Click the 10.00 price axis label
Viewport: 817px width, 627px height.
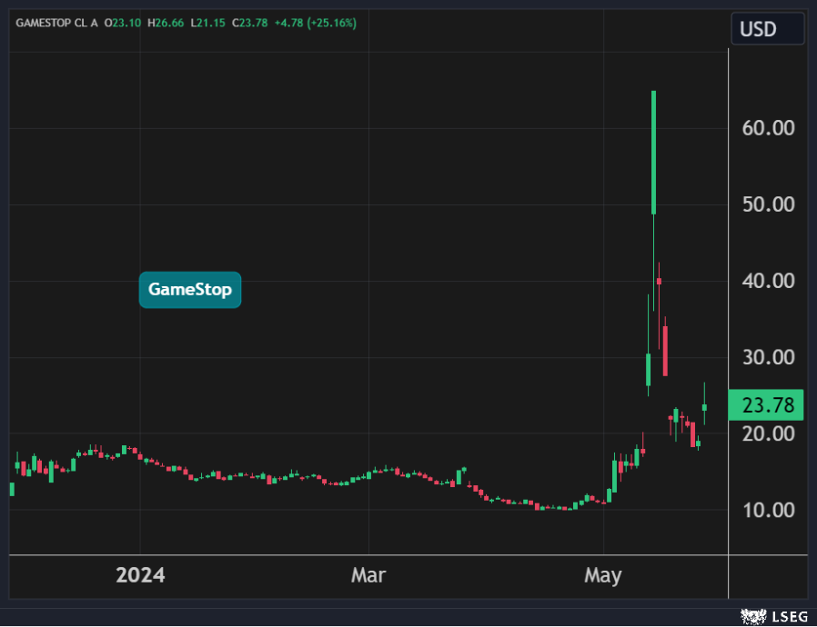click(x=768, y=510)
